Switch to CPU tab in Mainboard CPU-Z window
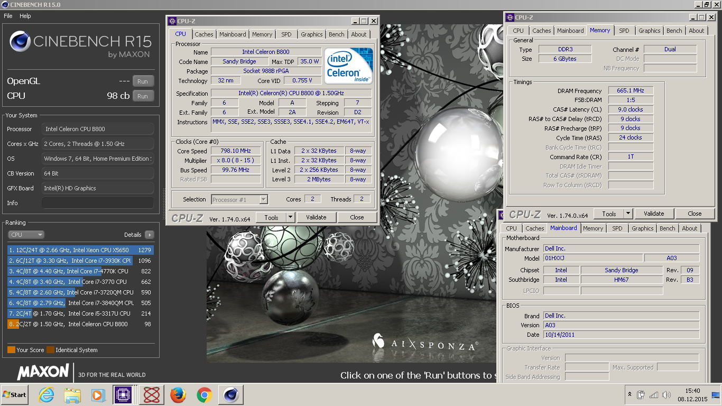This screenshot has width=722, height=406. point(512,228)
